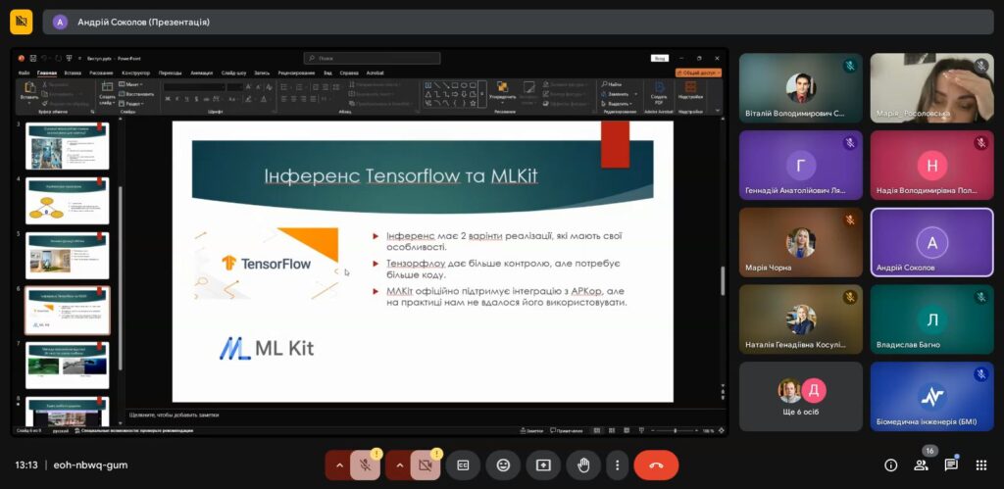Switch to the Слайд-шоу ribbon tab

[233, 73]
